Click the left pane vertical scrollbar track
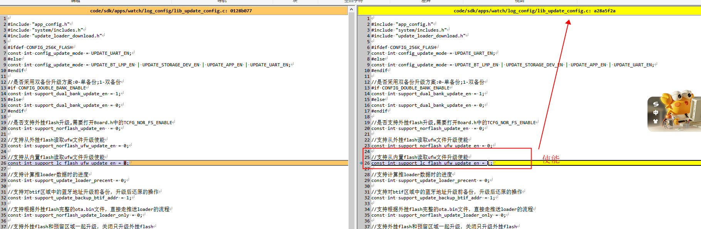This screenshot has height=229, width=701. click(351, 121)
